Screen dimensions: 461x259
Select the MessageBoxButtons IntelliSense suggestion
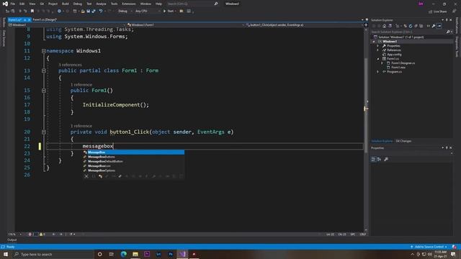coord(133,157)
